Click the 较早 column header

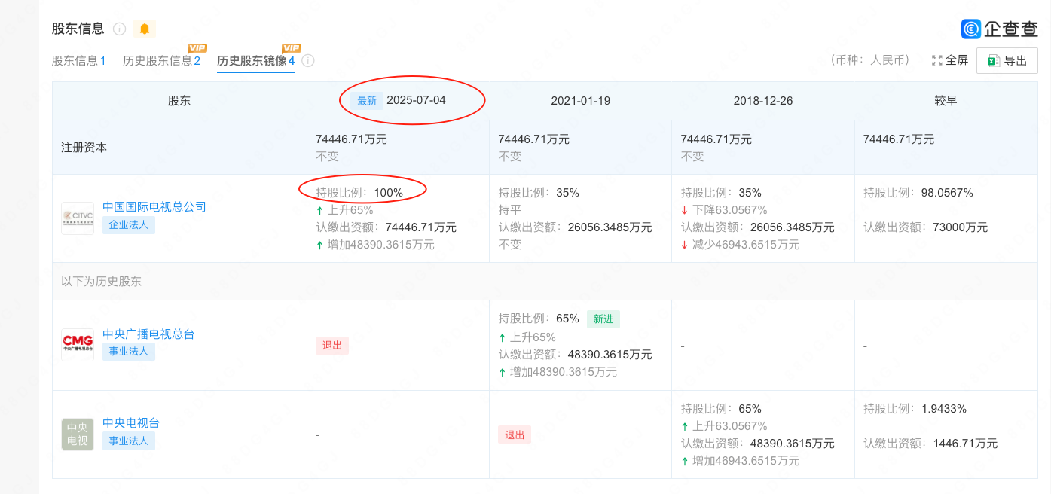click(946, 100)
